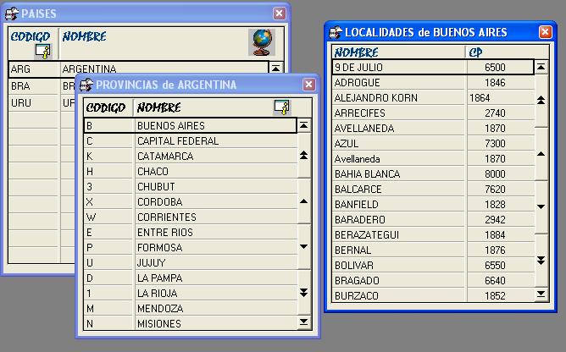The width and height of the screenshot is (566, 352).
Task: Select CORDOBA province row
Action: tap(191, 201)
